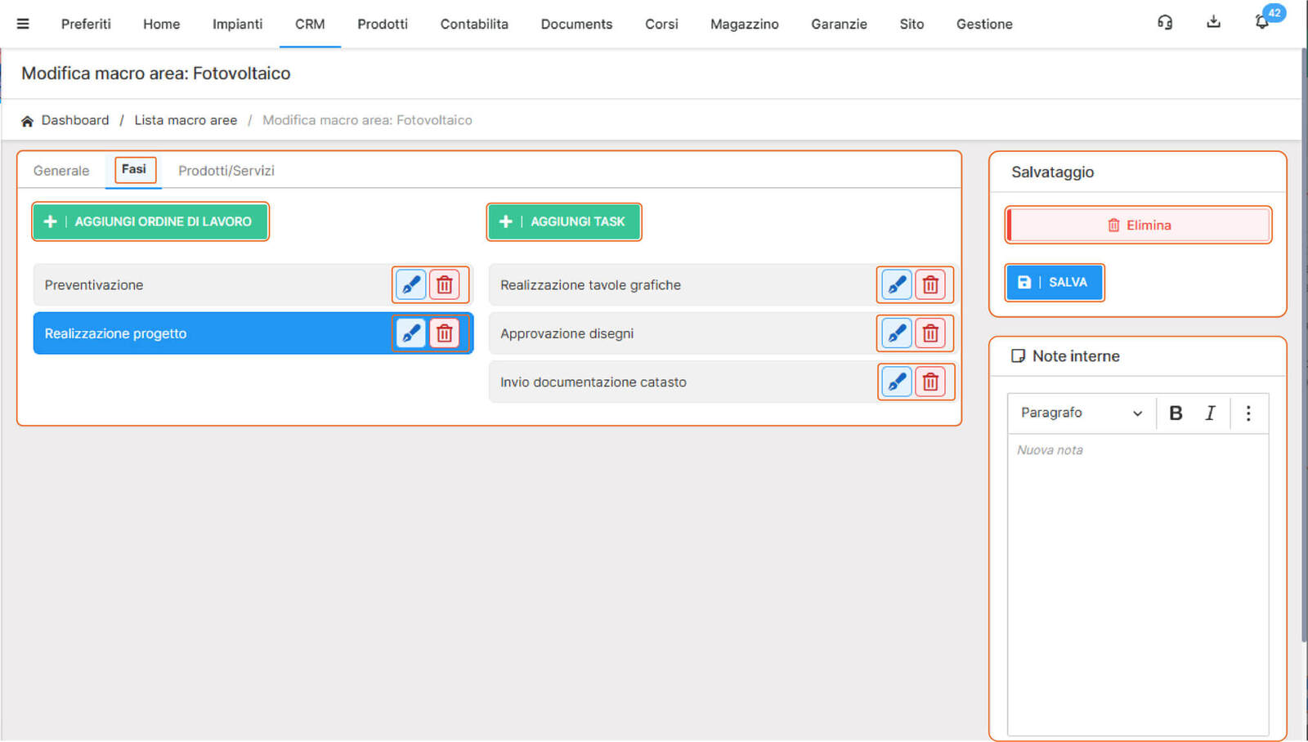
Task: Open the hamburger side menu
Action: 23,24
